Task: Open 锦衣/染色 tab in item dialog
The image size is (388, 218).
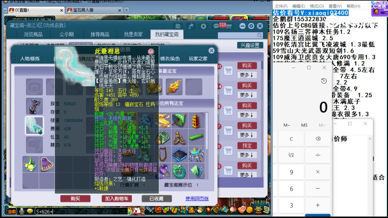Action: pos(170,58)
